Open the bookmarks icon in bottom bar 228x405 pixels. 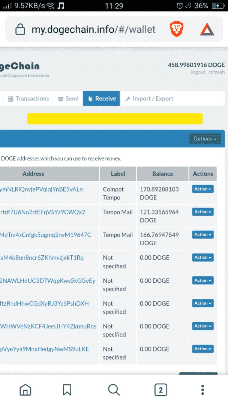[x=67, y=390]
